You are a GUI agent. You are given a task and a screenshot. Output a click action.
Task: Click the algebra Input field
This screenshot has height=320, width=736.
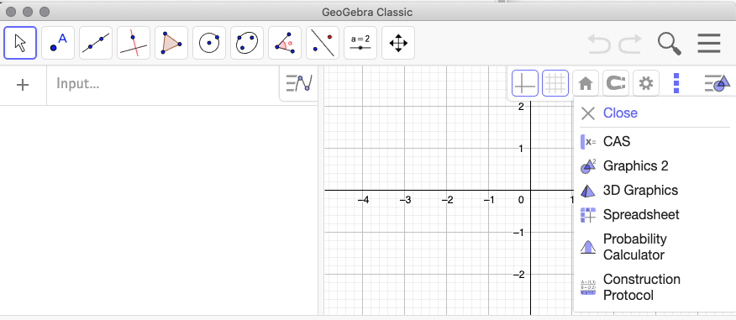point(163,85)
